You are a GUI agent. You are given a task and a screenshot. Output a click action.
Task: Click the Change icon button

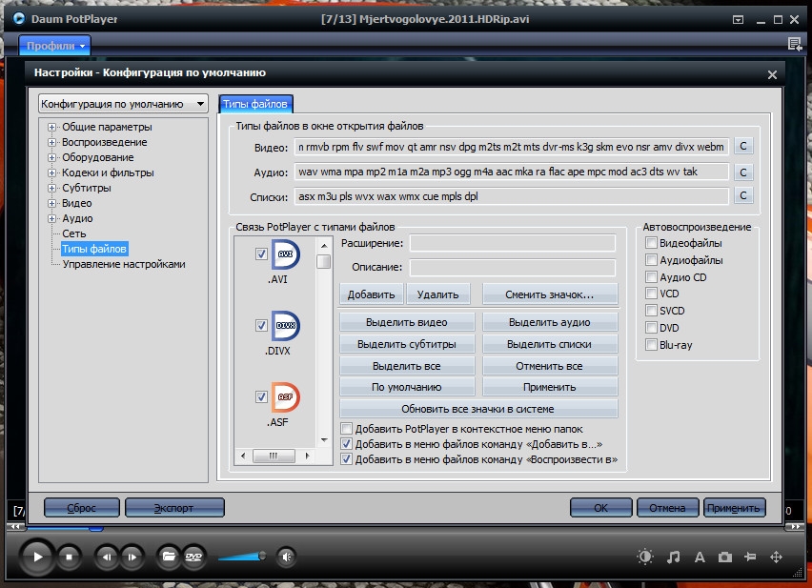(x=550, y=294)
